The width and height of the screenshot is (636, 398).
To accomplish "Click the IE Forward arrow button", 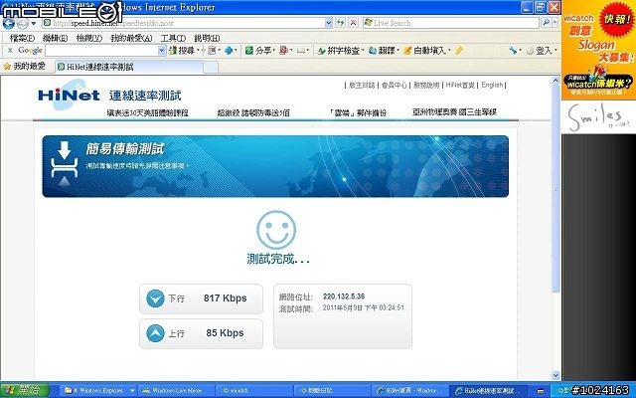I will click(x=22, y=23).
